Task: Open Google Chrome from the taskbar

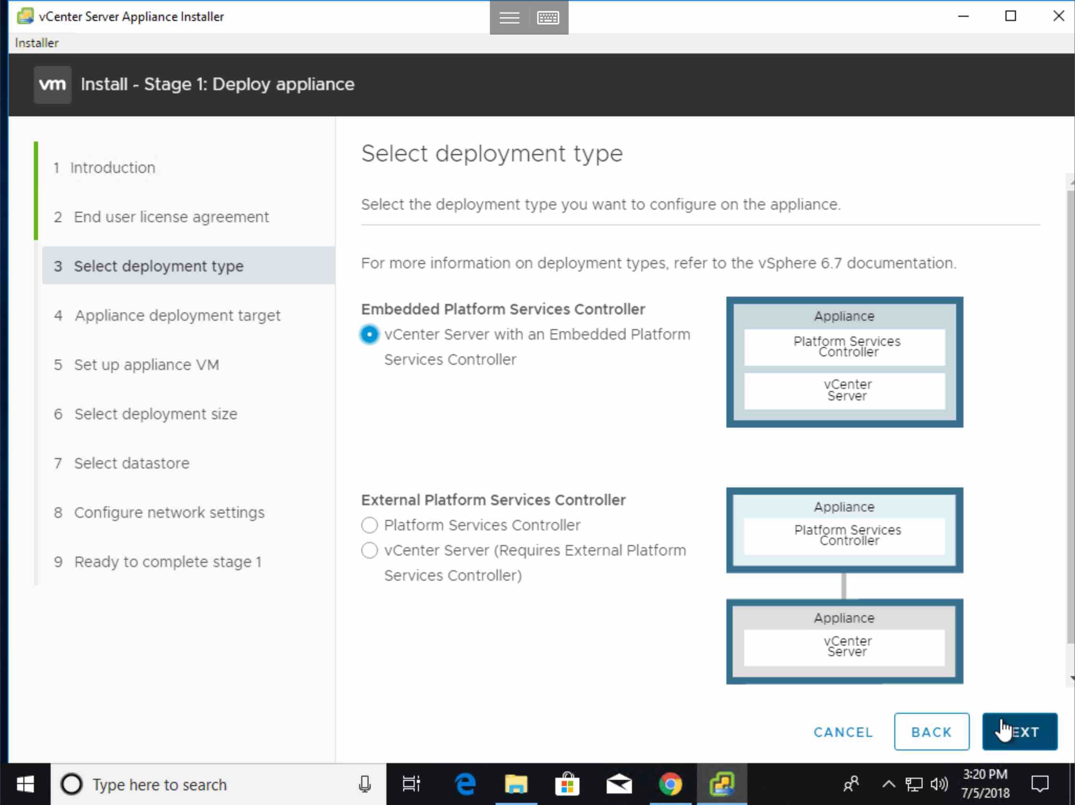Action: click(x=670, y=784)
